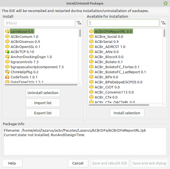Click the ACBr_Convenio115 package icon
Image resolution: width=170 pixels, height=169 pixels.
(x=91, y=92)
